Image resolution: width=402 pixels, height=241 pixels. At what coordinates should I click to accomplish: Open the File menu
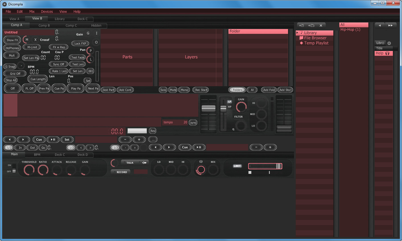click(8, 12)
